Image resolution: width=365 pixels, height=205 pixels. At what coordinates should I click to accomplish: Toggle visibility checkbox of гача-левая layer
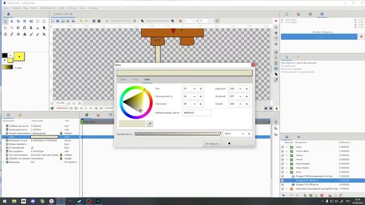coord(282,168)
